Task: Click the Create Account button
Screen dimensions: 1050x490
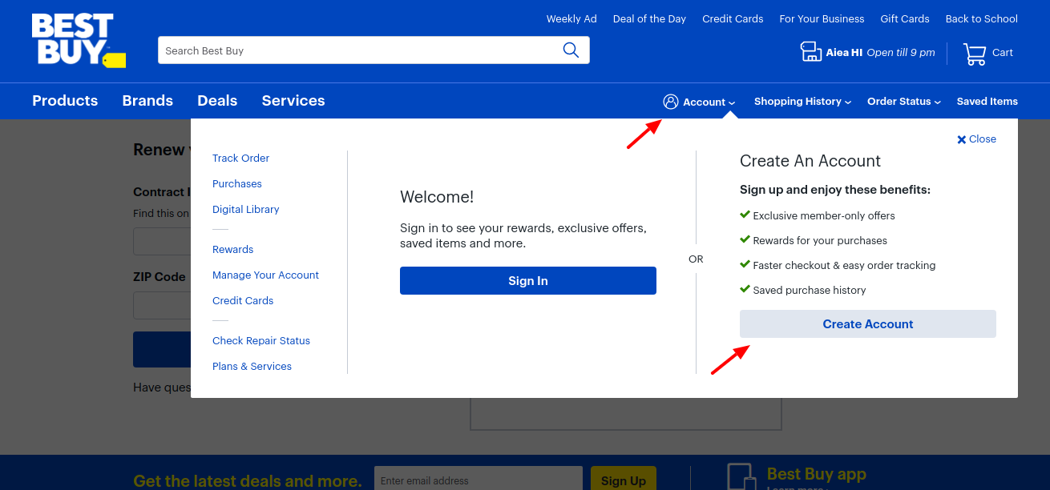Action: point(868,324)
